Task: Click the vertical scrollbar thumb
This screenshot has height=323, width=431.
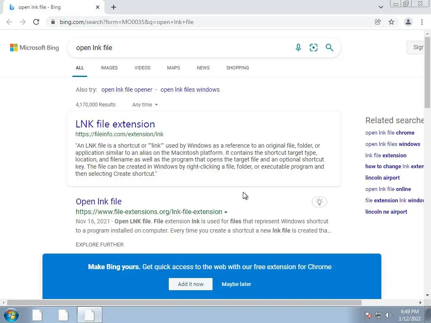Action: [427, 72]
